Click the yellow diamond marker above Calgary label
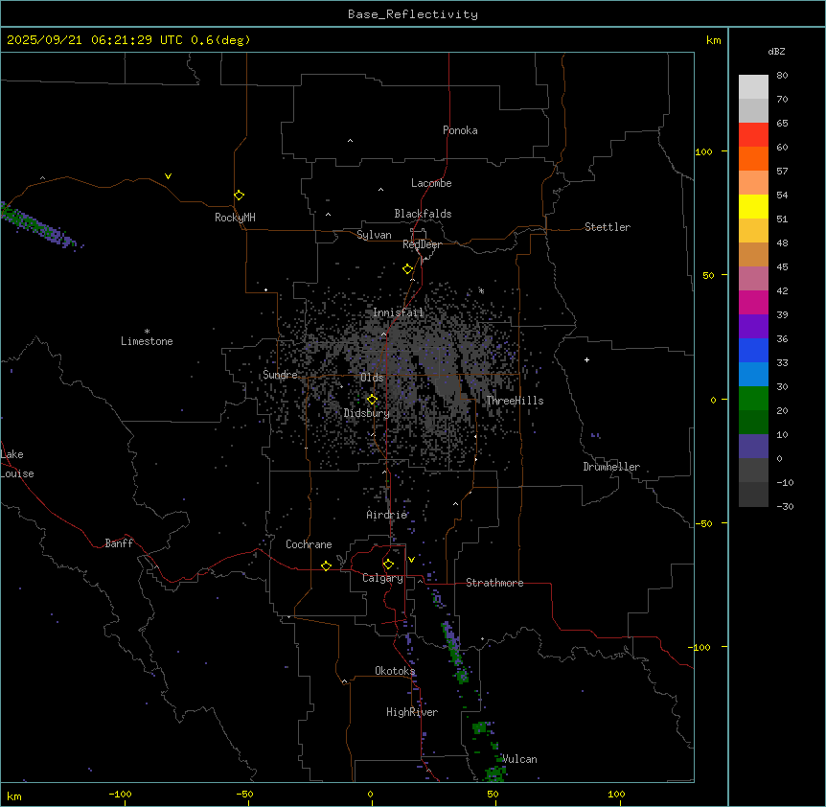The height and width of the screenshot is (807, 826). [x=388, y=564]
